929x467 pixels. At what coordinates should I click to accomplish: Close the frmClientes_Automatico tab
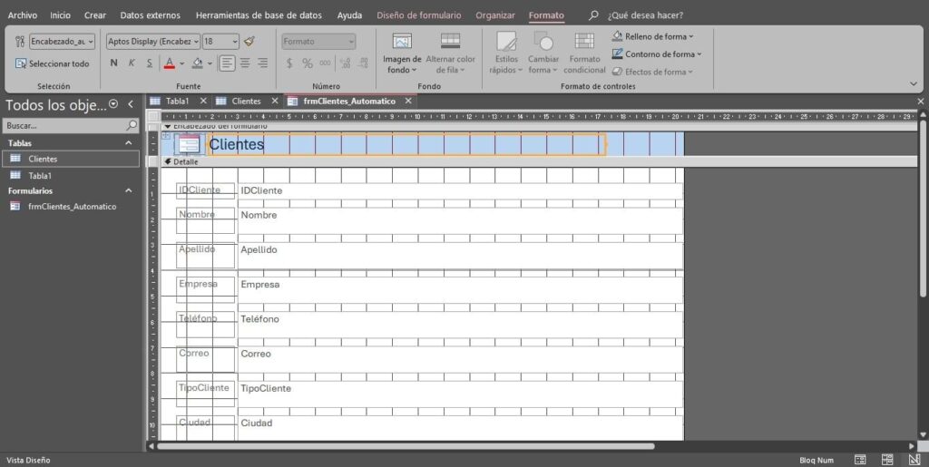click(407, 102)
